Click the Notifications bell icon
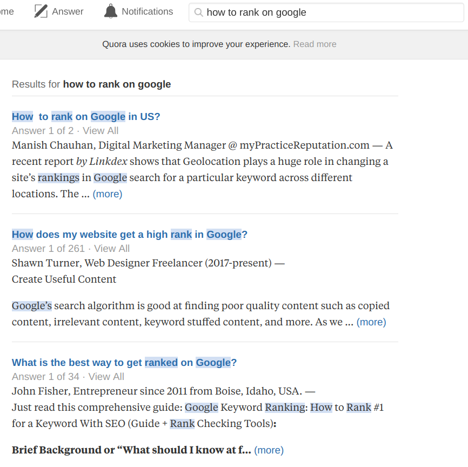468x467 pixels. coord(110,11)
